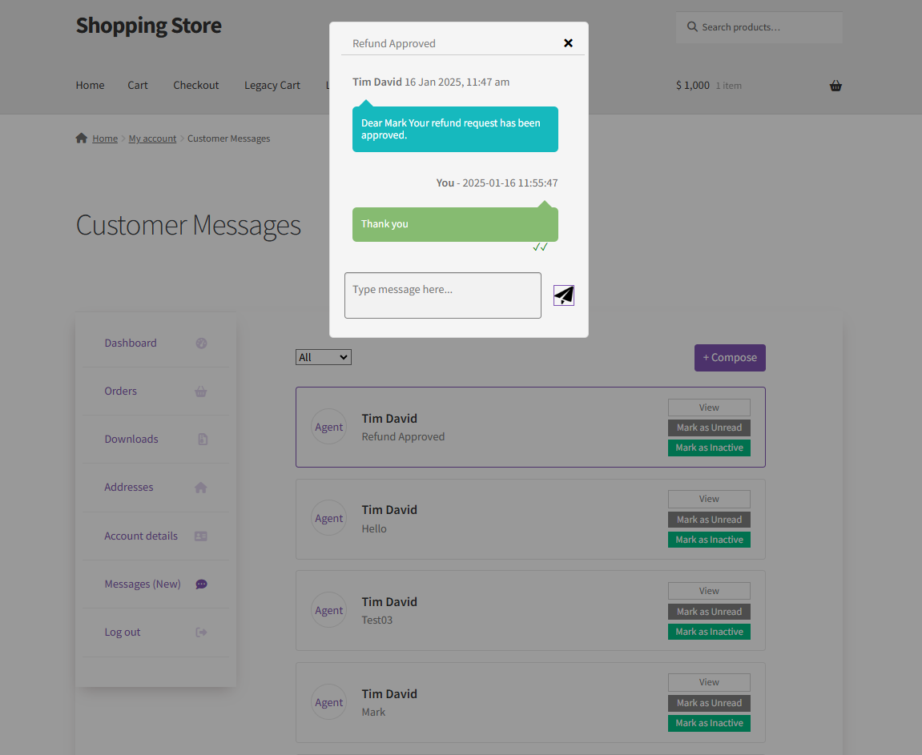Screen dimensions: 922x755
Task: Compose a new message
Action: (730, 358)
